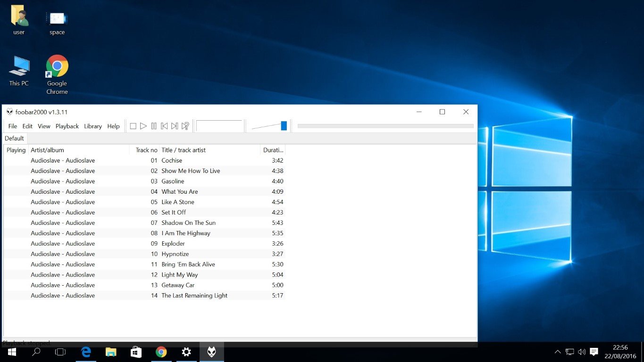The height and width of the screenshot is (362, 644).
Task: Go to previous track button
Action: pyautogui.click(x=164, y=126)
